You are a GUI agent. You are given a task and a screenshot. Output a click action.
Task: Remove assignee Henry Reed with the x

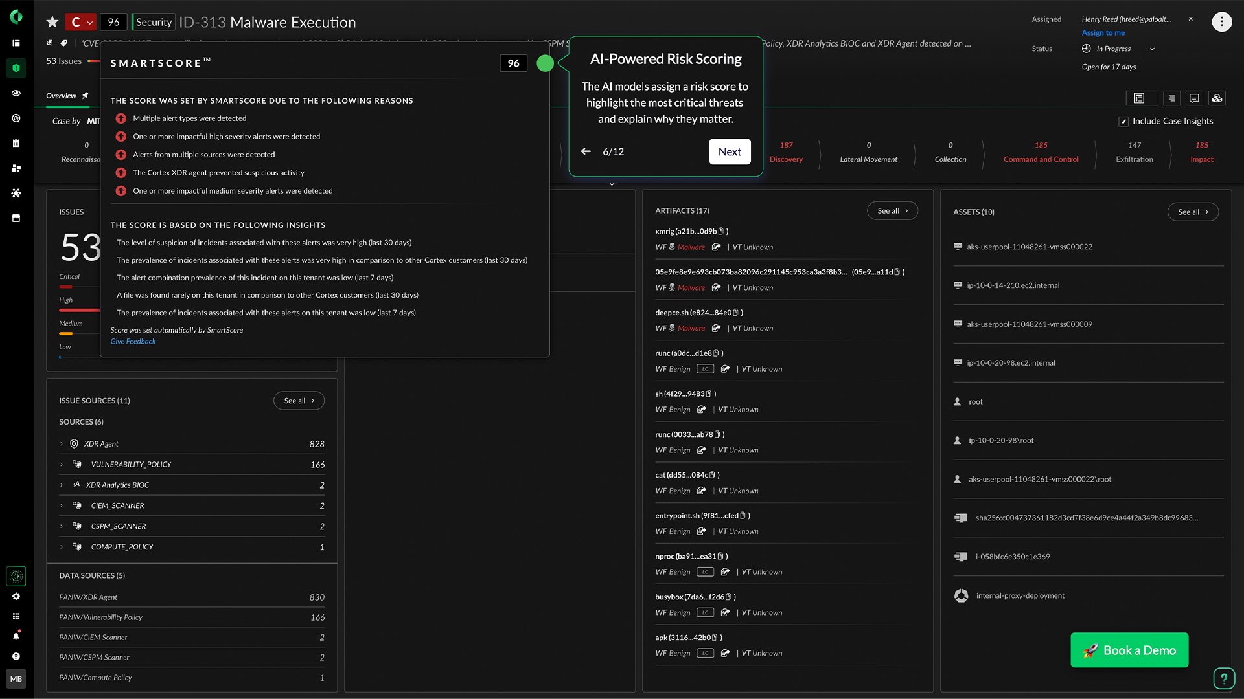[x=1191, y=19]
